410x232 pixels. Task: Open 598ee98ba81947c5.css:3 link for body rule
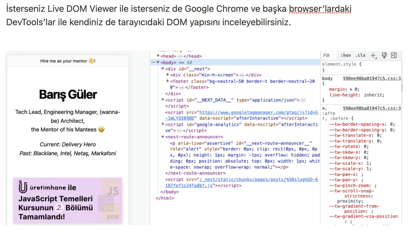[372, 78]
